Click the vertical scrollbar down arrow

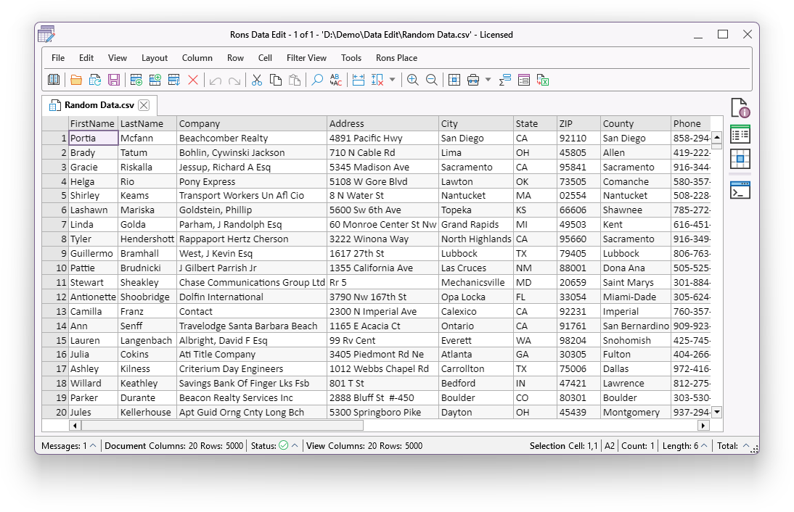(717, 413)
